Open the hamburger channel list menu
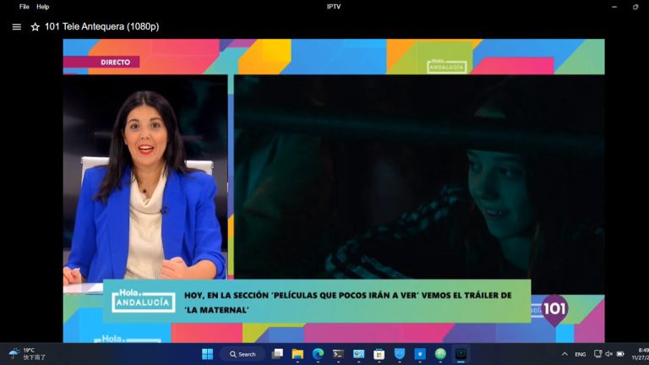The image size is (649, 365). tap(17, 26)
